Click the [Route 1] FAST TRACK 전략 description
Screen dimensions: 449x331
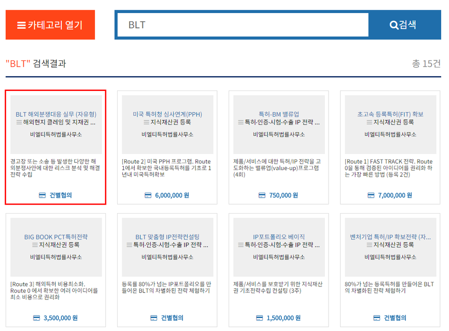pyautogui.click(x=389, y=168)
